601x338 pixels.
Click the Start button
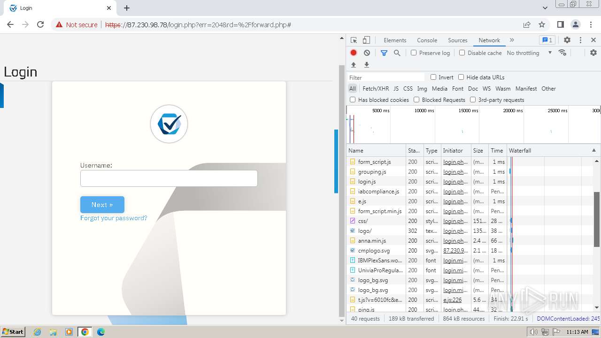13,332
